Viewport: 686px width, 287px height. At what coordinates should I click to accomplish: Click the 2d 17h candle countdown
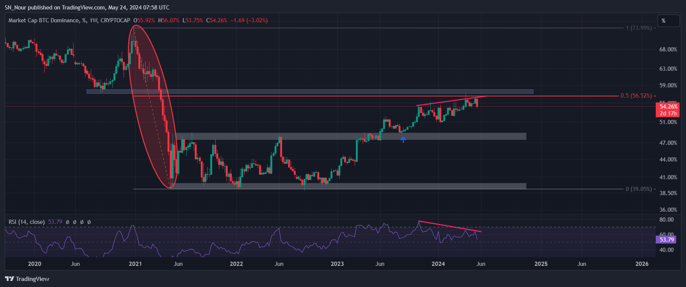click(668, 113)
